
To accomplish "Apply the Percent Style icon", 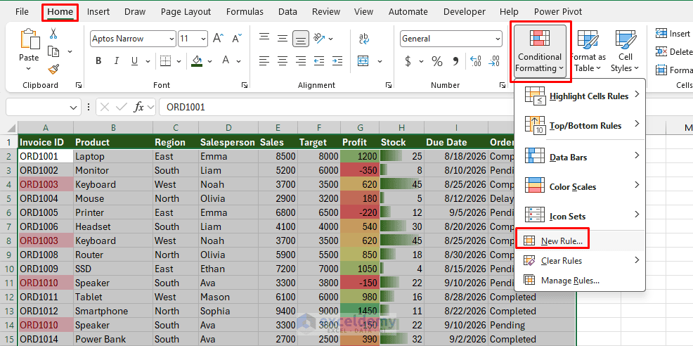I will 437,61.
